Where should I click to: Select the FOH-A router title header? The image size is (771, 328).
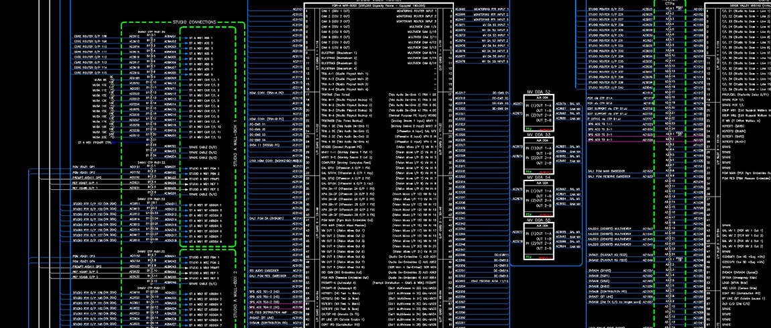371,5
